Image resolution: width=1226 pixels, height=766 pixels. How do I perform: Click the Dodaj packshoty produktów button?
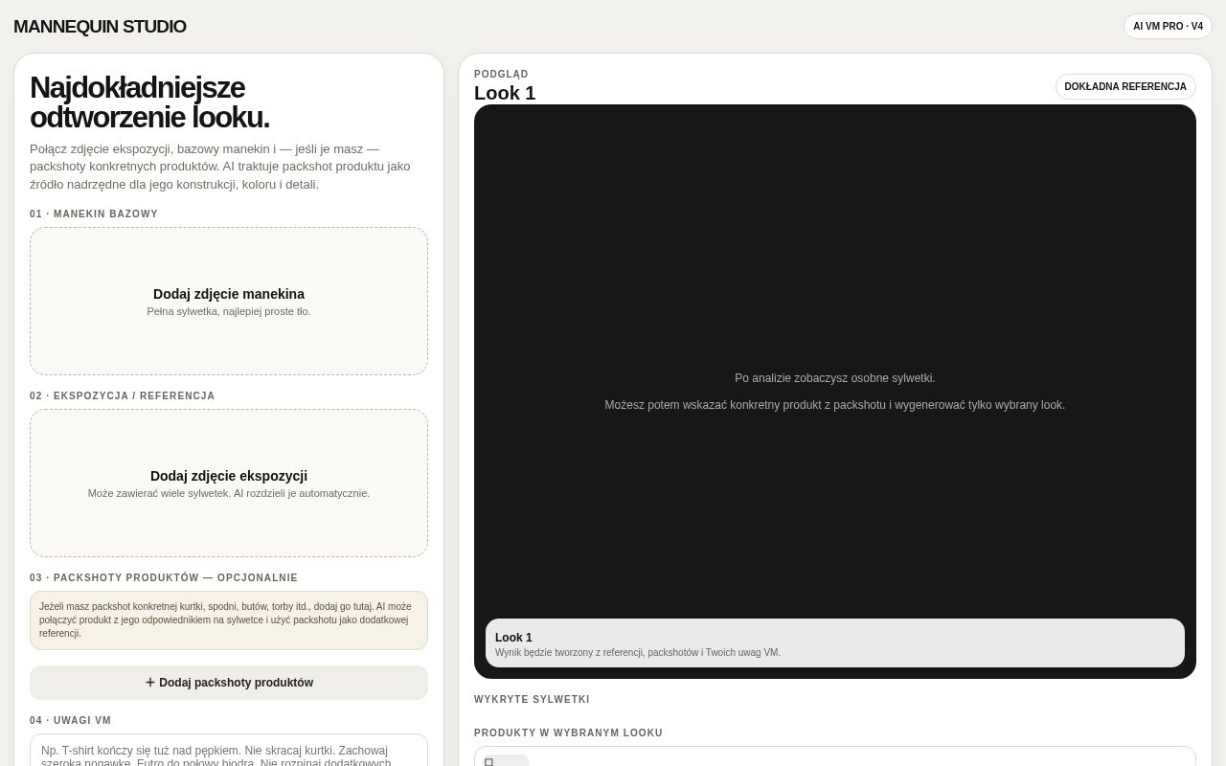pyautogui.click(x=229, y=683)
